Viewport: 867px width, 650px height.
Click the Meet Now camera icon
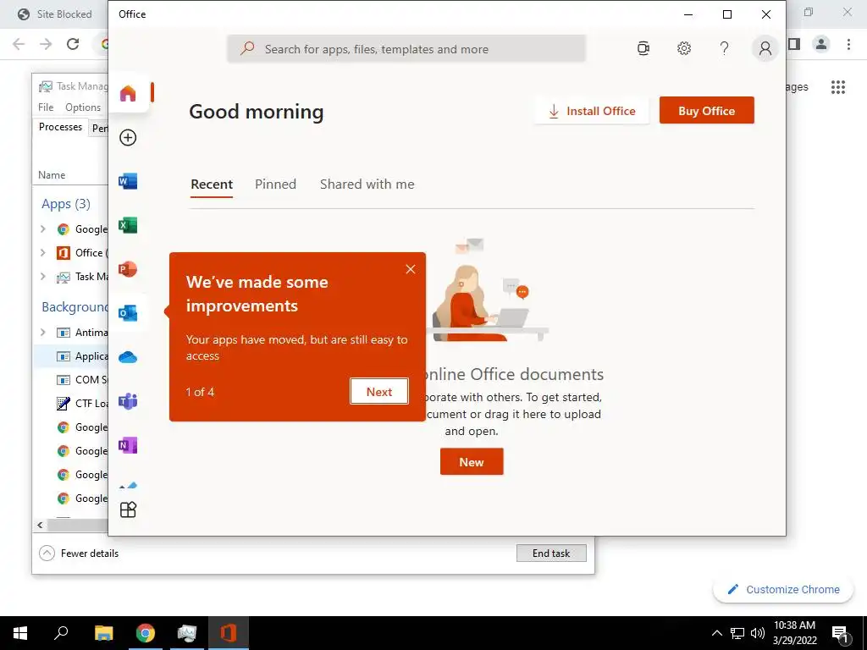(x=643, y=48)
